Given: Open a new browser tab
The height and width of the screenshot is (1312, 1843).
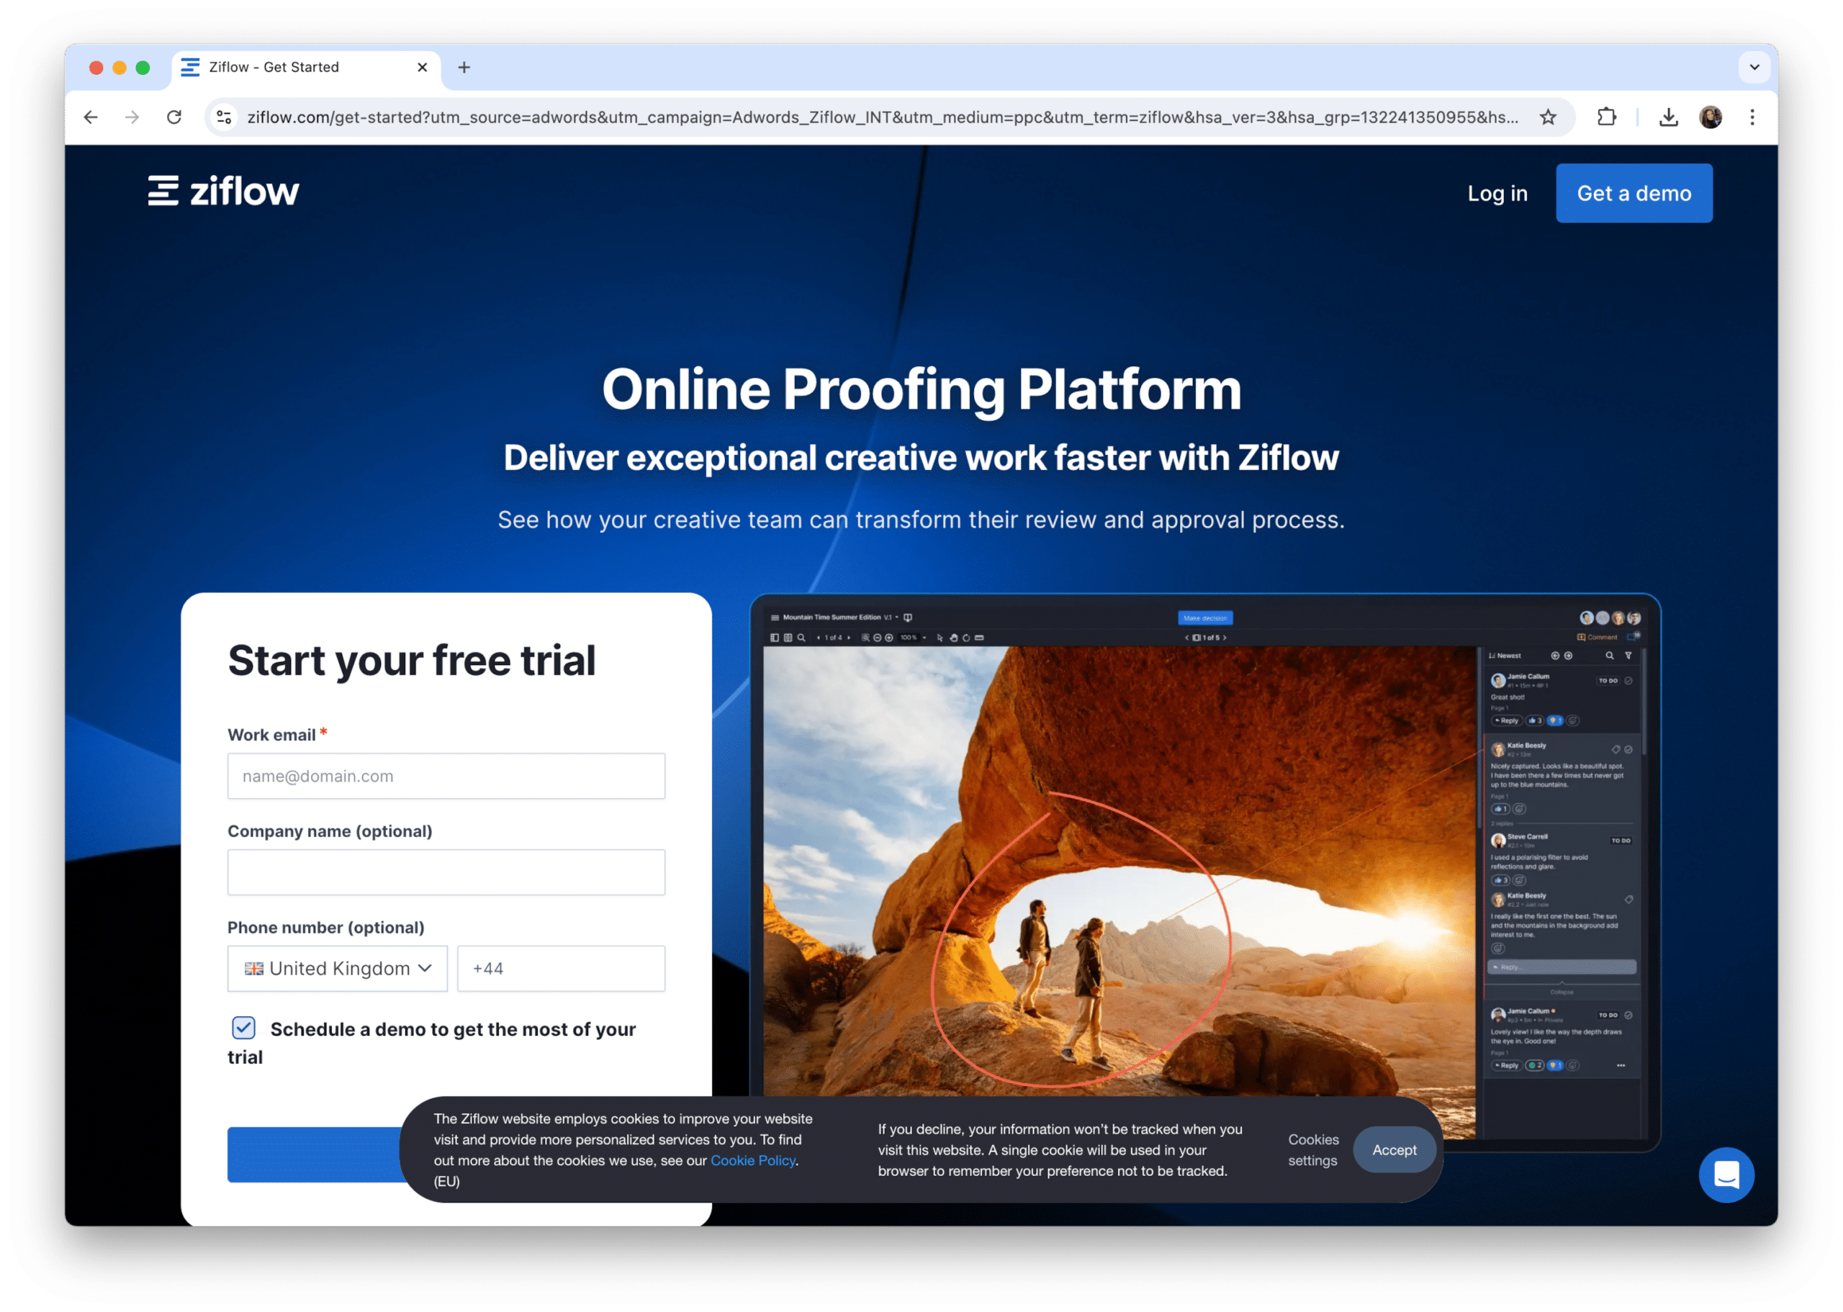Looking at the screenshot, I should click(x=464, y=67).
